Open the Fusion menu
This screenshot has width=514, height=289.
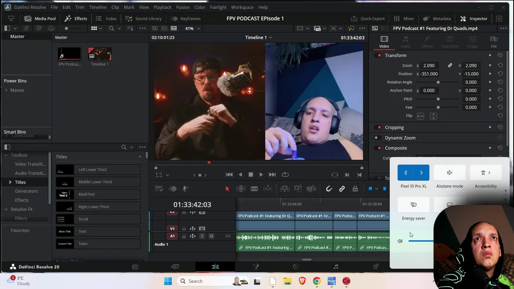click(183, 7)
